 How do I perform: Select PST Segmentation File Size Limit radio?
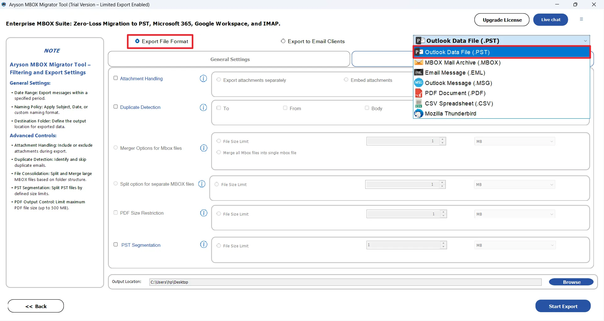[x=219, y=245]
